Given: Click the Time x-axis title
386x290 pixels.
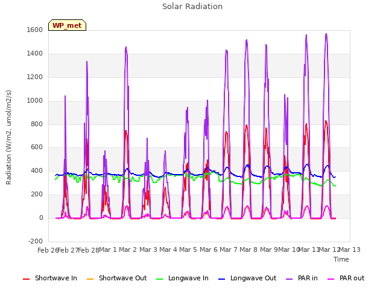Looking at the screenshot, I should (x=341, y=259).
